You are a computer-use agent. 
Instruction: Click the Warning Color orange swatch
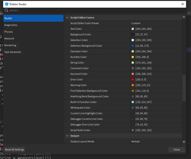133,85
